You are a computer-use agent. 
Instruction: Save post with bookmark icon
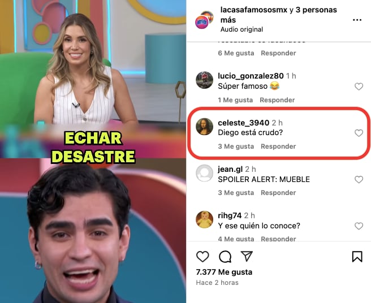click(357, 257)
